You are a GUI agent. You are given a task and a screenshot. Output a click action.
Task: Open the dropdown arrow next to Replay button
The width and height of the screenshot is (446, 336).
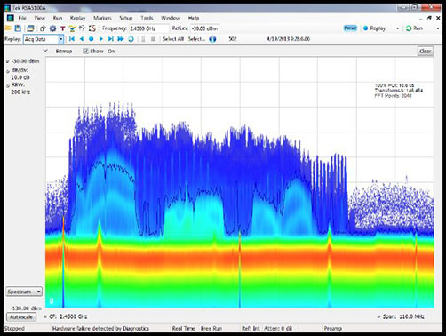(x=397, y=28)
